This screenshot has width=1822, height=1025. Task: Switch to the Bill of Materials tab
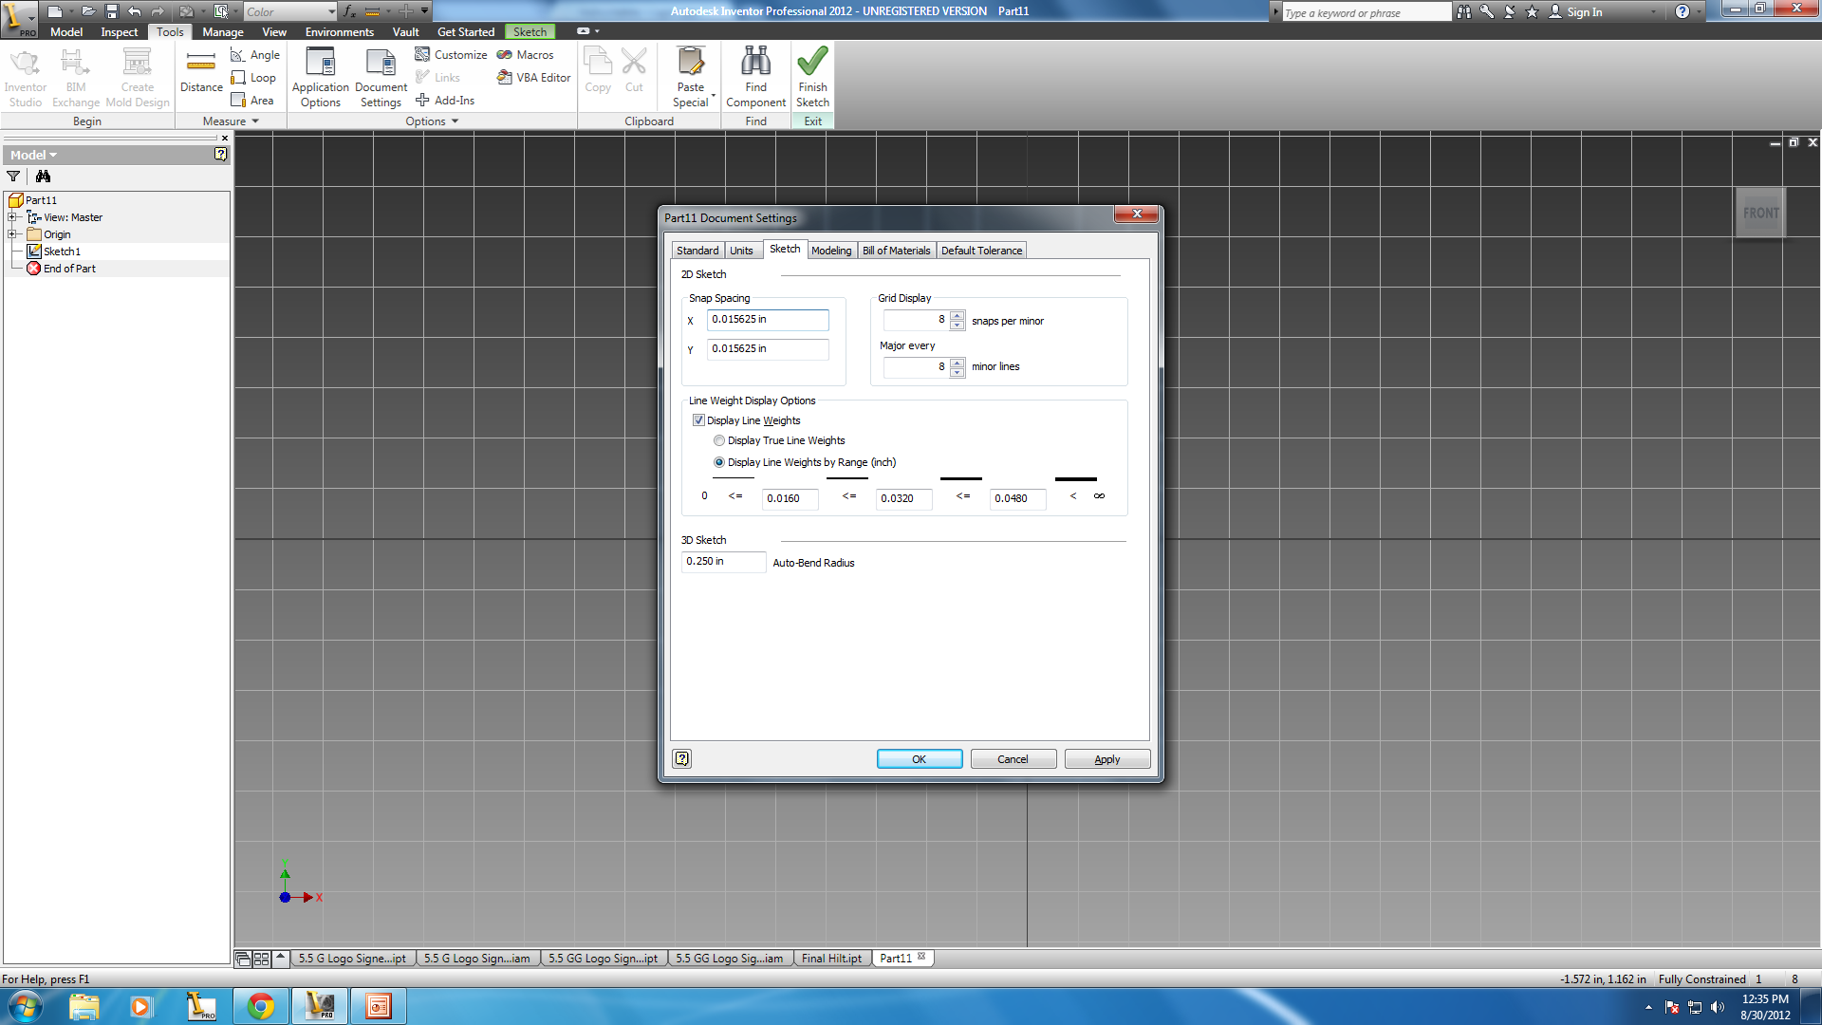point(896,251)
